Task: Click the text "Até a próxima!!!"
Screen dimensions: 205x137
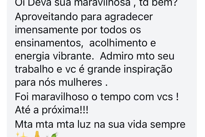Action: pos(52,111)
